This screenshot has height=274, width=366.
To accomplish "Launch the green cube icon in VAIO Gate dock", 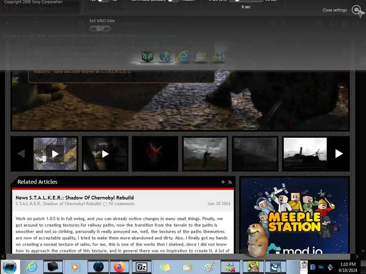I will (x=147, y=57).
